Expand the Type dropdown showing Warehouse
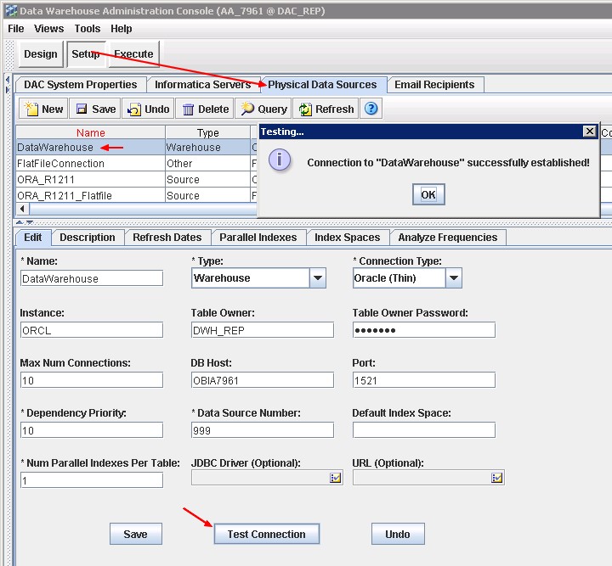 tap(317, 278)
